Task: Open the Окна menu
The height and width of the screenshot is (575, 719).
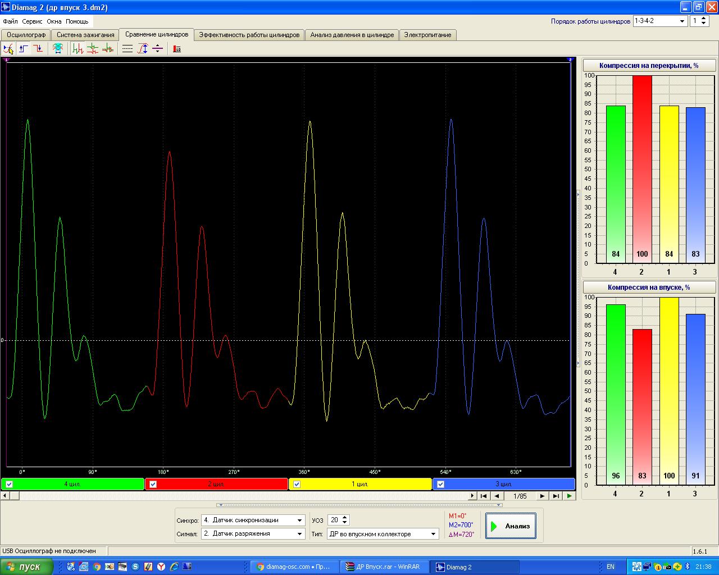Action: [x=54, y=21]
